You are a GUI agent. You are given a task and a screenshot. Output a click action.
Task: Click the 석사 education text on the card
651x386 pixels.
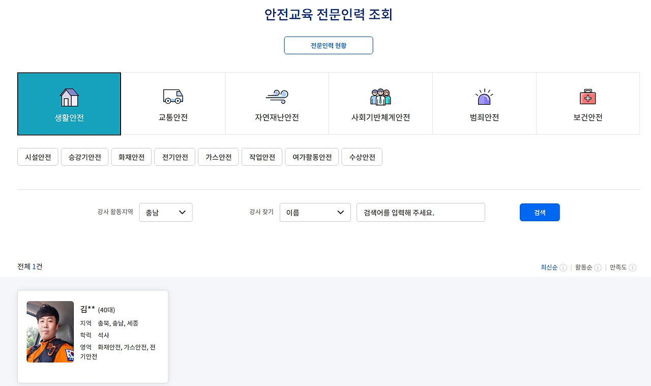click(104, 336)
